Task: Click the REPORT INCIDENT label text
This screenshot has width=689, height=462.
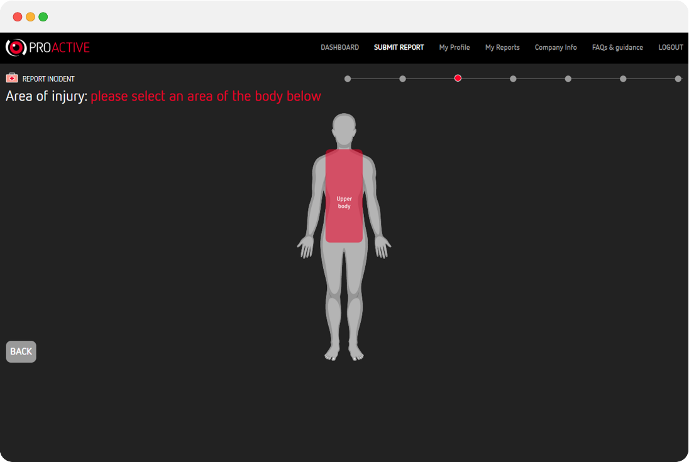Action: [x=48, y=79]
